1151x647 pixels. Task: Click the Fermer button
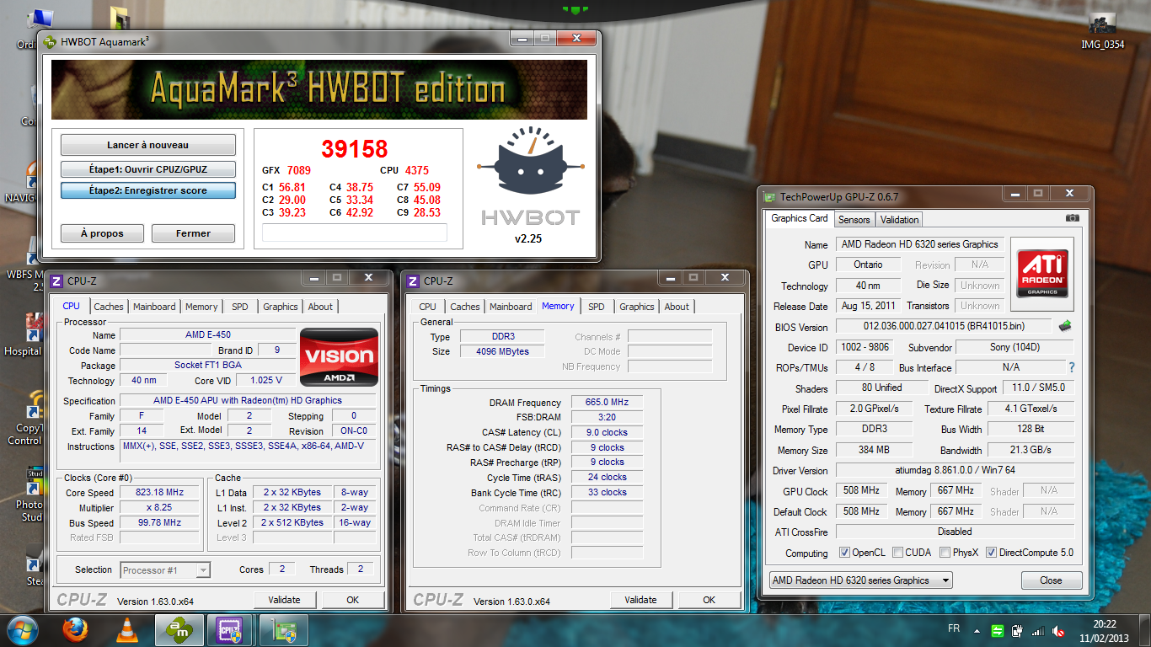coord(193,233)
